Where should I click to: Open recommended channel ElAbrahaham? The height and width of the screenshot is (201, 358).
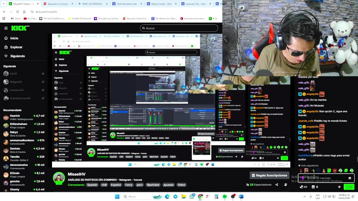click(24, 126)
